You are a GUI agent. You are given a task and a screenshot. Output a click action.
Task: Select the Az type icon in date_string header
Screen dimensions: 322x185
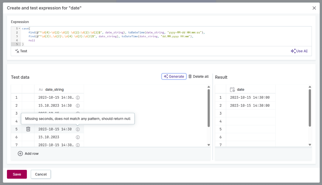[41, 89]
